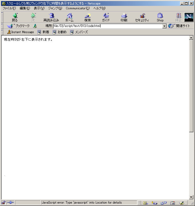The width and height of the screenshot is (195, 206).
Task: Click the page location proxy icon
Action: pyautogui.click(x=35, y=26)
